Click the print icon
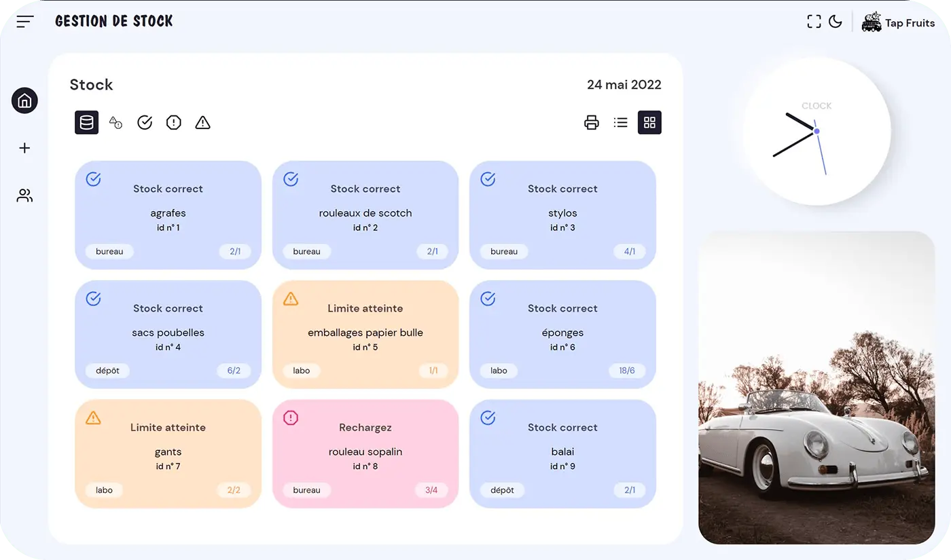Viewport: 951px width, 560px height. [x=592, y=123]
